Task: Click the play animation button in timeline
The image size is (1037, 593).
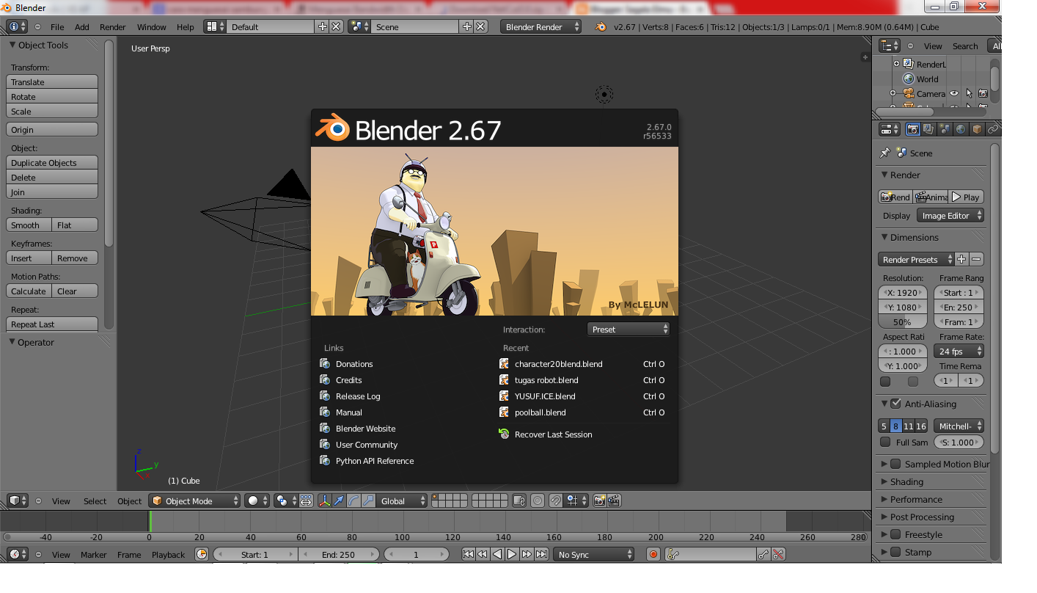Action: [x=512, y=554]
